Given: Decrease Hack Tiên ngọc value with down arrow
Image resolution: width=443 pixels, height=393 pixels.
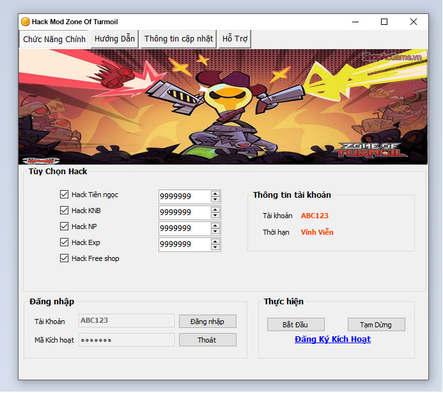Looking at the screenshot, I should tap(215, 199).
